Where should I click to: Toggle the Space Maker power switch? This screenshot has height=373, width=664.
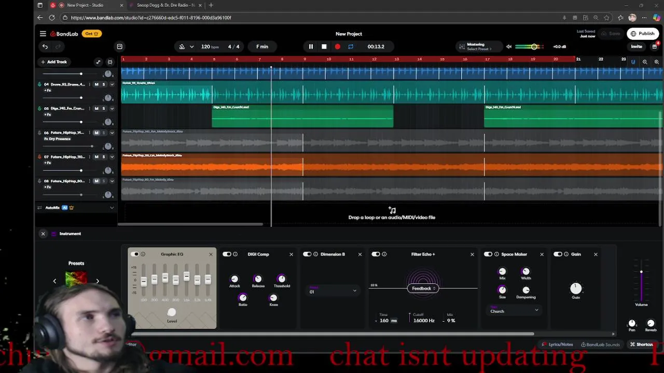(x=488, y=254)
